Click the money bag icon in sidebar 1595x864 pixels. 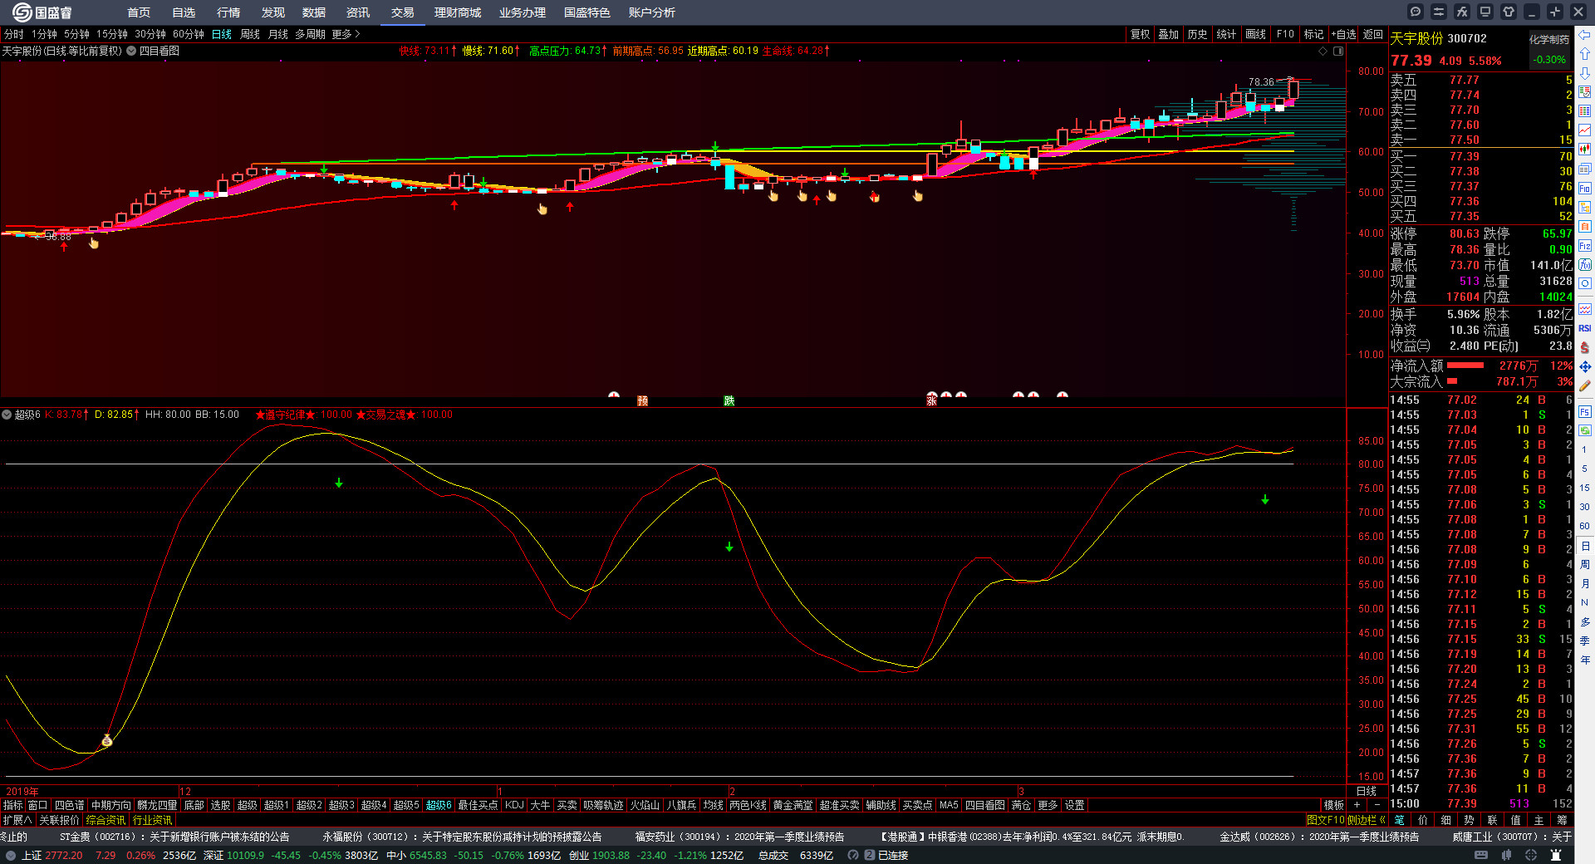(1585, 347)
